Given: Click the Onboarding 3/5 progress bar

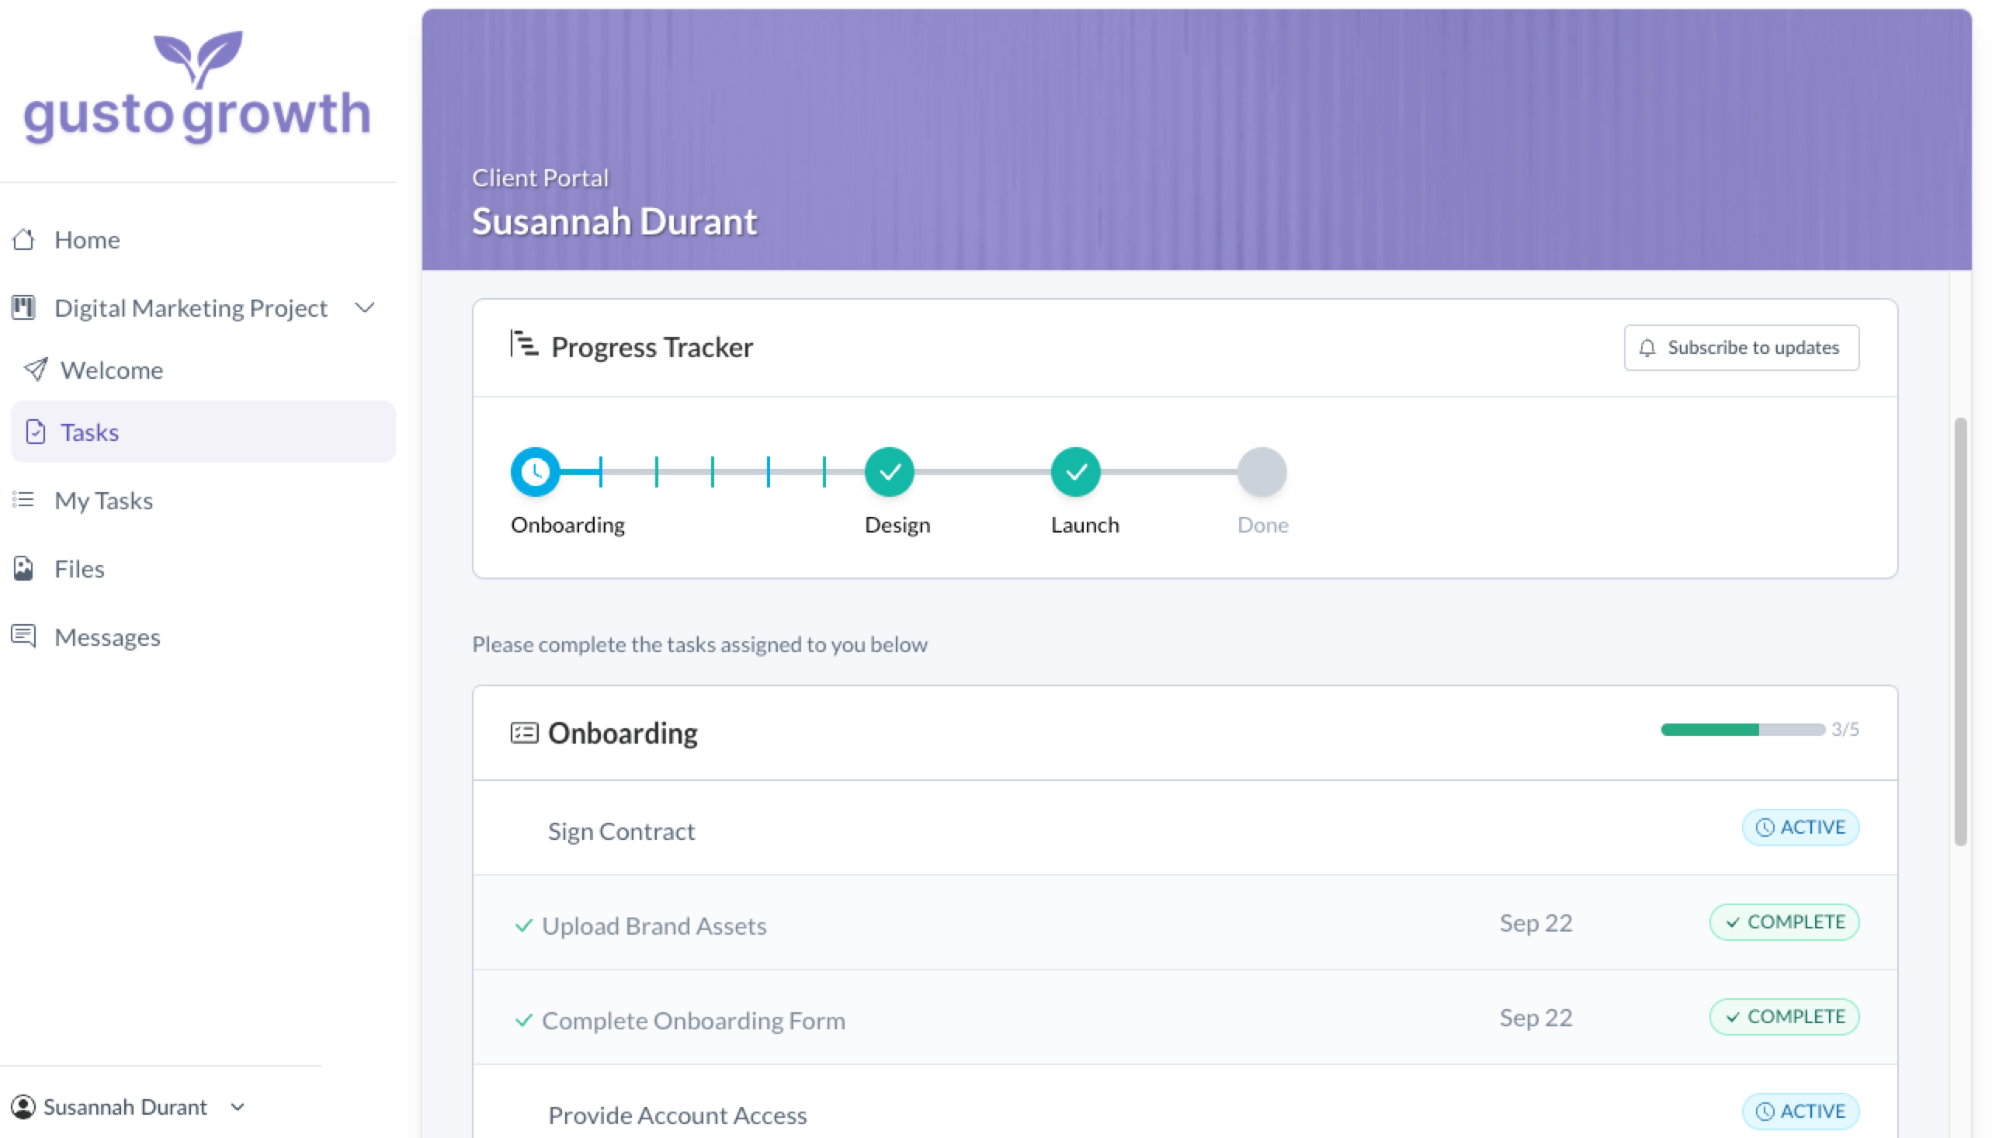Looking at the screenshot, I should [x=1742, y=729].
